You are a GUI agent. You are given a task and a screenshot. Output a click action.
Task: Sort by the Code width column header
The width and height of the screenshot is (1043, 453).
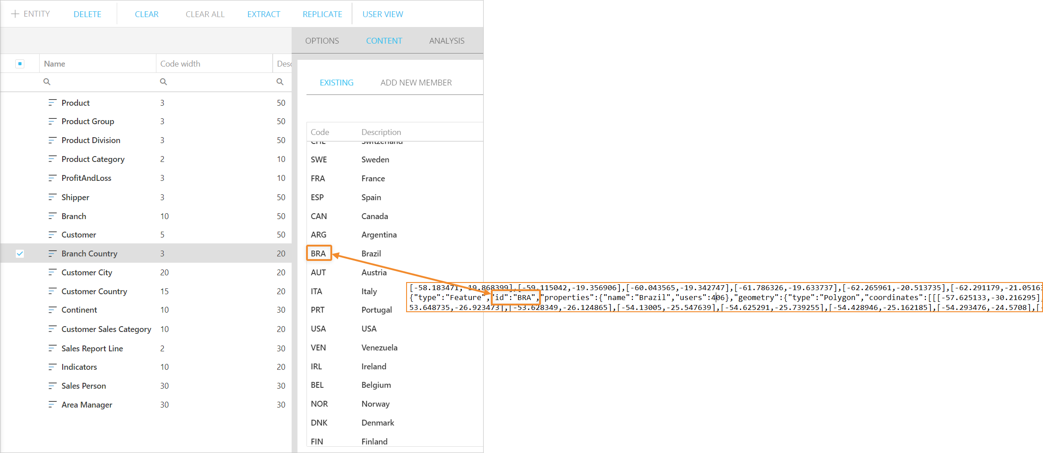pos(180,64)
